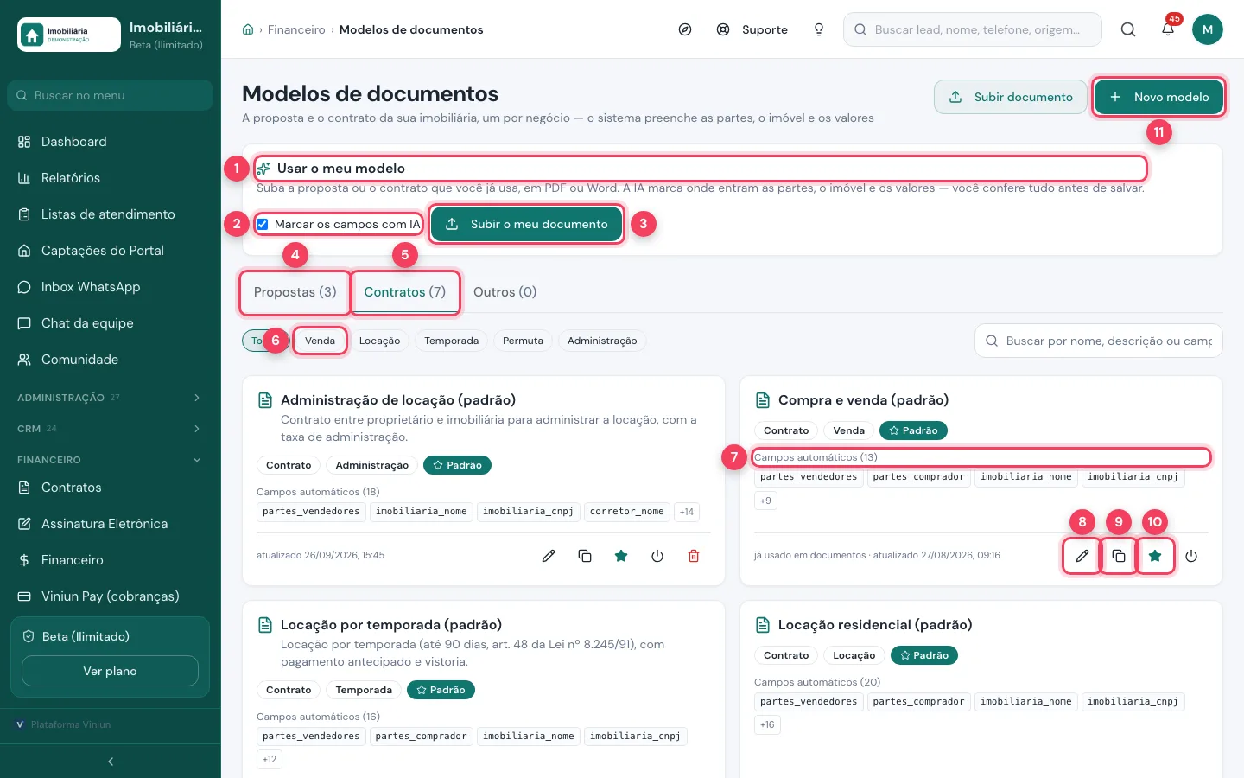The width and height of the screenshot is (1244, 778).
Task: Click the Novo modelo button
Action: [x=1159, y=97]
